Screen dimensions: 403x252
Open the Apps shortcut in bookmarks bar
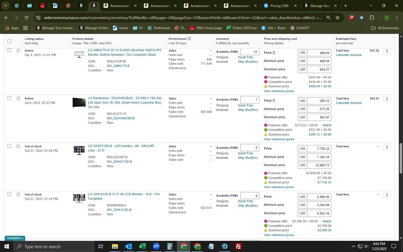pyautogui.click(x=12, y=28)
